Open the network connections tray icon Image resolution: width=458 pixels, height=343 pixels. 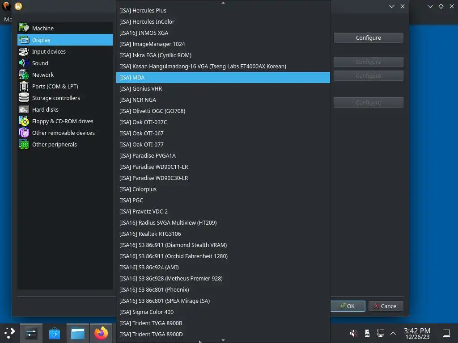pyautogui.click(x=380, y=333)
